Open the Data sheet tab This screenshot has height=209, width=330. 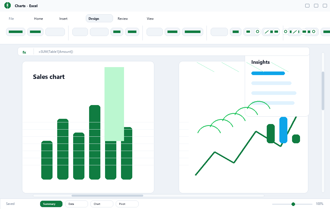click(76, 204)
